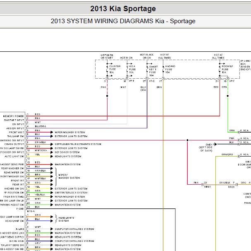Select the ROOM LP FUSE 10A label
Image resolution: width=251 pixels, height=251 pixels.
pos(227,69)
